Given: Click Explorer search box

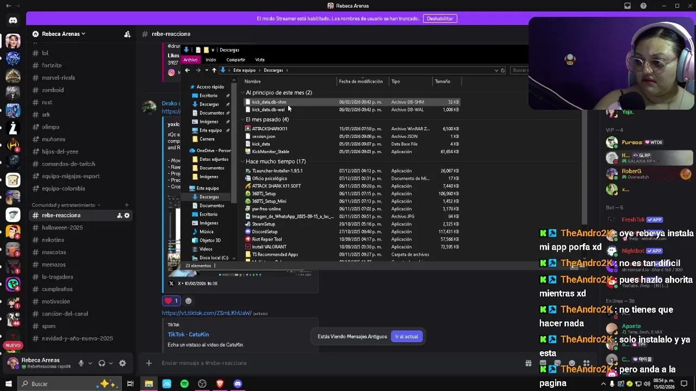Looking at the screenshot, I should pos(519,70).
